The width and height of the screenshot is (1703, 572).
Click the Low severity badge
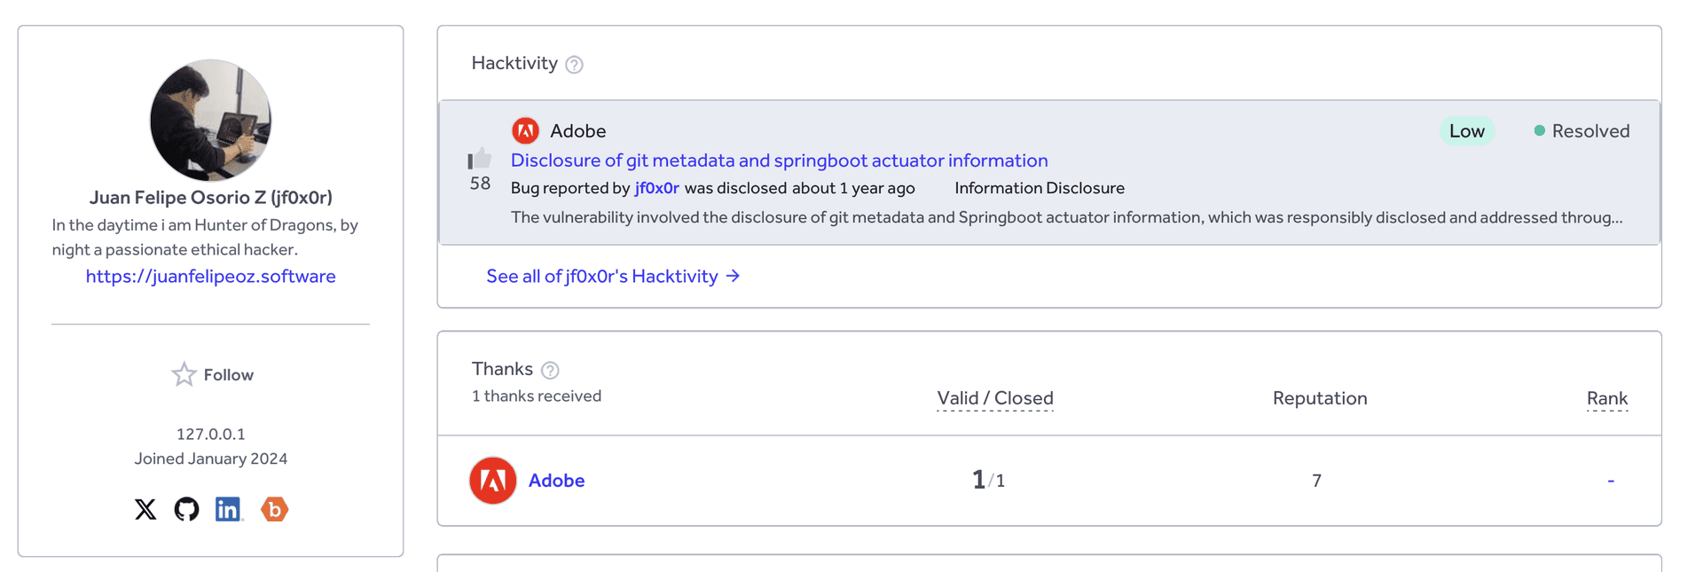(1467, 130)
